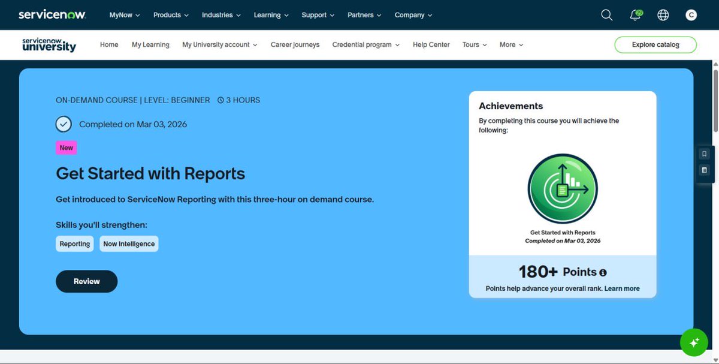Open the globe language selector

click(x=663, y=15)
